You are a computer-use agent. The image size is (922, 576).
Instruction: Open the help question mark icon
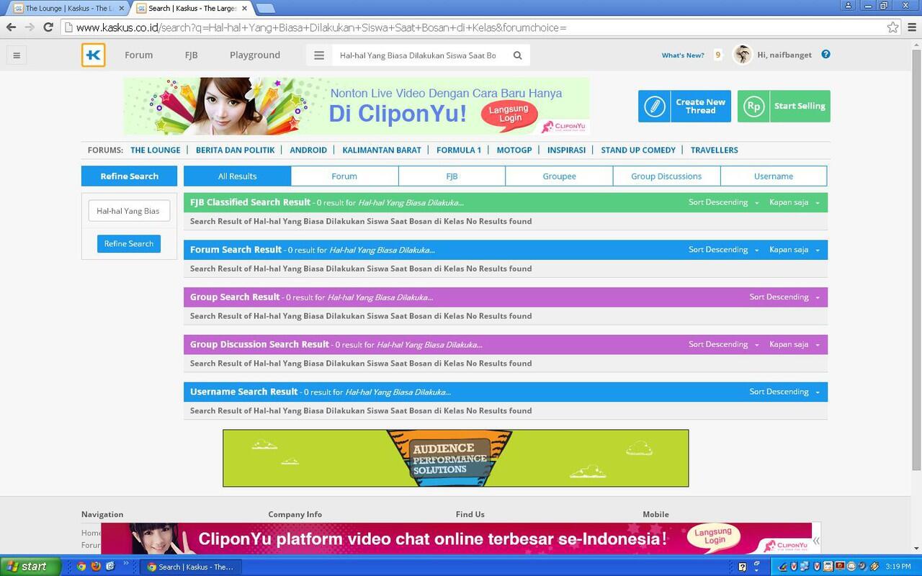click(x=825, y=55)
